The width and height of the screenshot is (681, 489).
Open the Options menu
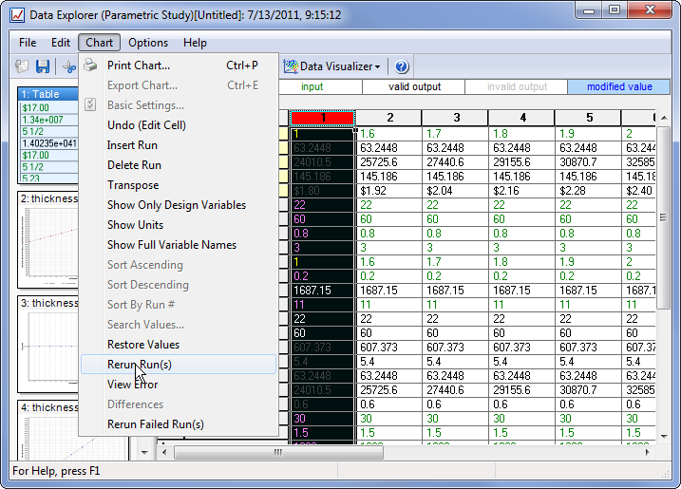click(x=148, y=43)
